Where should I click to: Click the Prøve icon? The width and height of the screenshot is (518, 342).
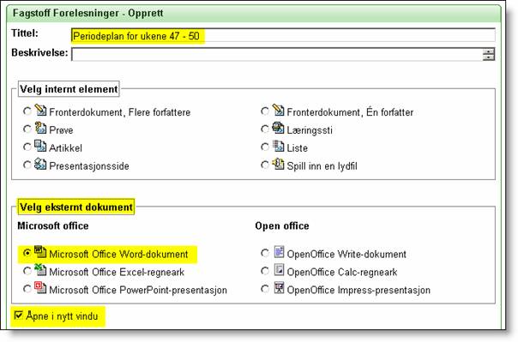(x=40, y=128)
